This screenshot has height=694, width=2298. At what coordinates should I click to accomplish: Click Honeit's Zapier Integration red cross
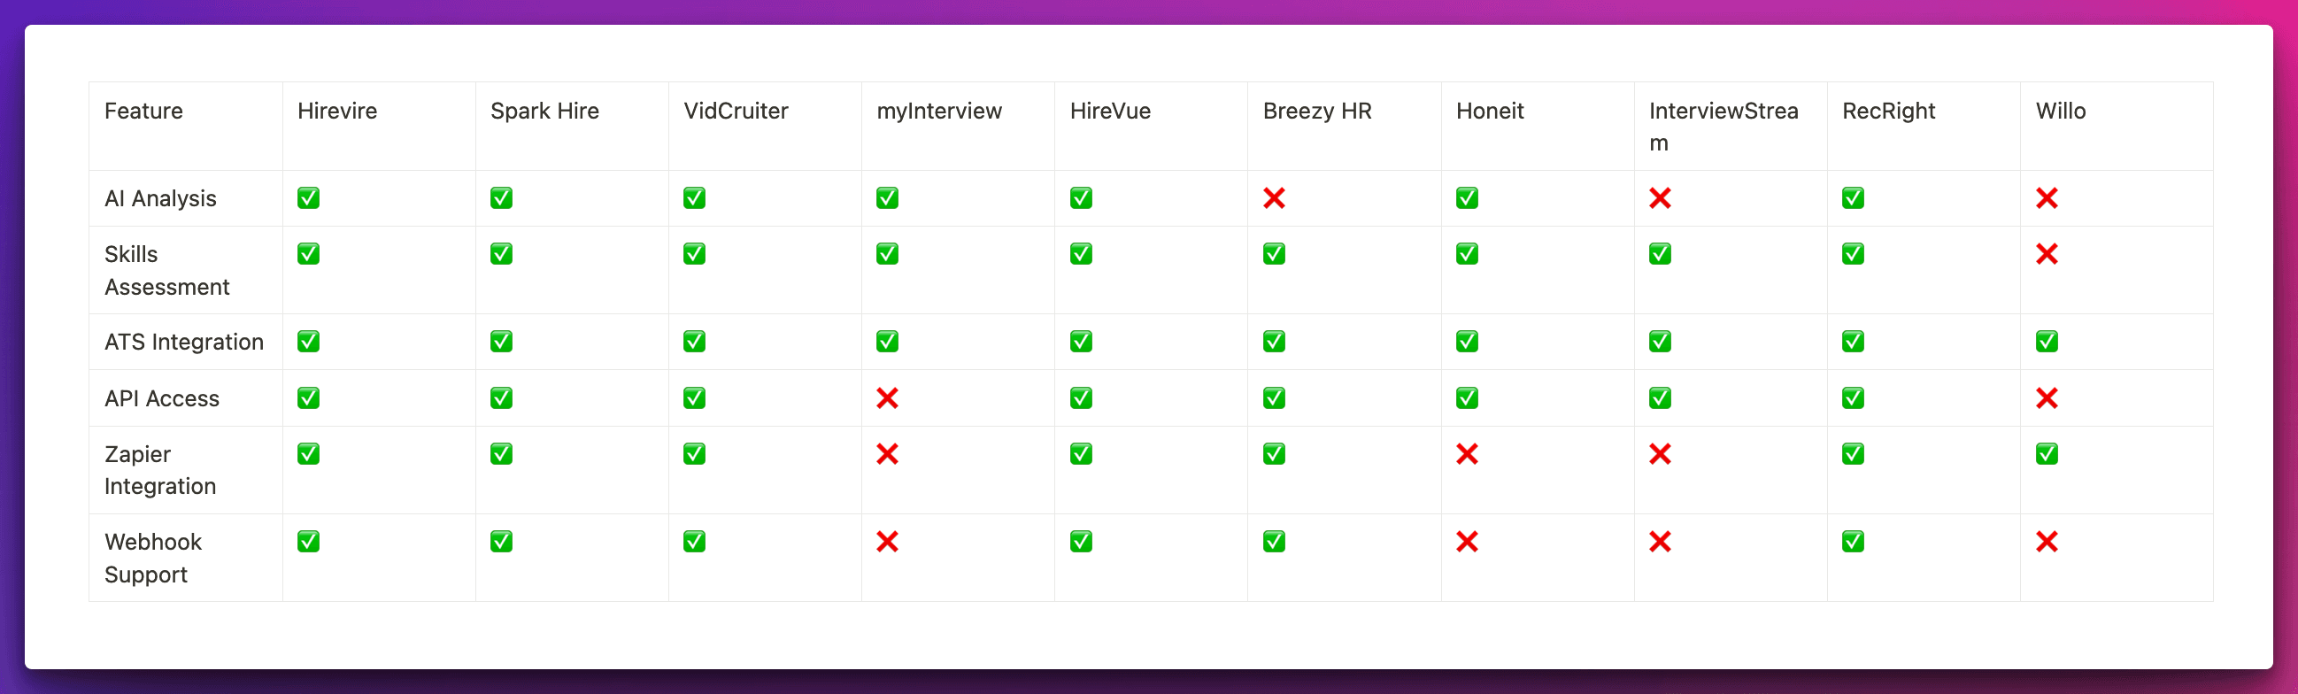point(1467,454)
